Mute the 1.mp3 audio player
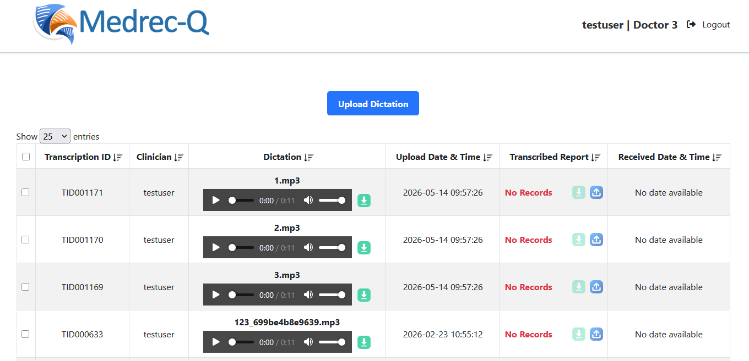 [308, 201]
